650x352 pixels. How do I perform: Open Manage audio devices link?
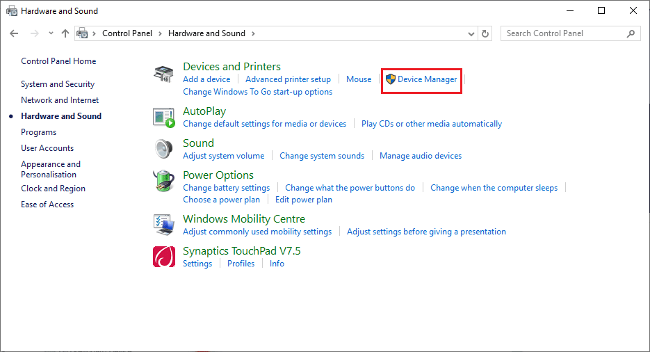[x=420, y=156]
